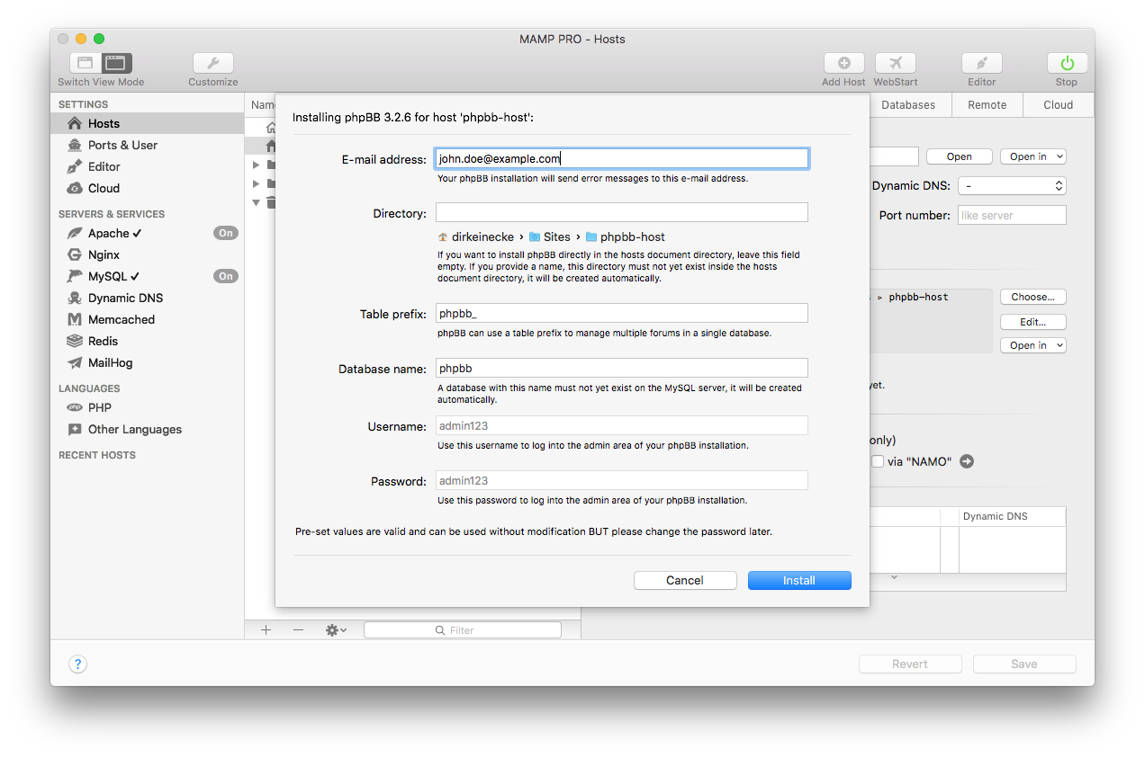This screenshot has height=758, width=1145.
Task: Click the Install button
Action: 799,580
